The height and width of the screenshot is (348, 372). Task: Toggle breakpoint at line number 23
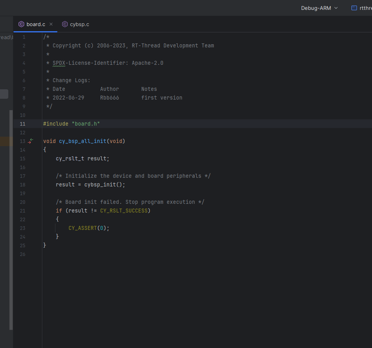point(23,228)
